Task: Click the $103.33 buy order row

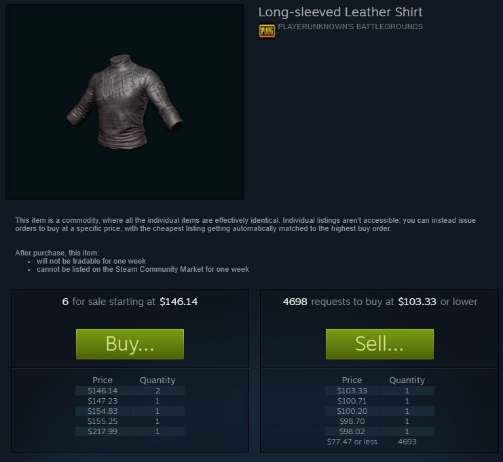Action: [379, 391]
